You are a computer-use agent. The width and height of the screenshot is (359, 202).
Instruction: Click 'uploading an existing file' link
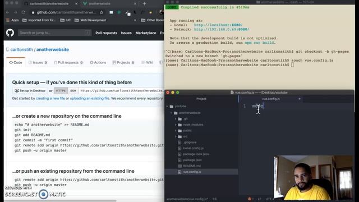coord(90,99)
